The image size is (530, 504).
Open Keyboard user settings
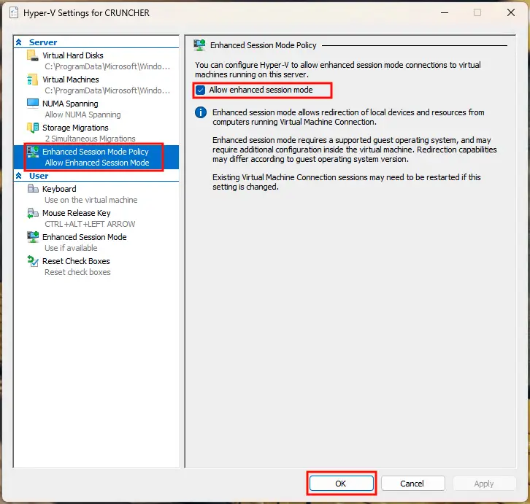59,189
